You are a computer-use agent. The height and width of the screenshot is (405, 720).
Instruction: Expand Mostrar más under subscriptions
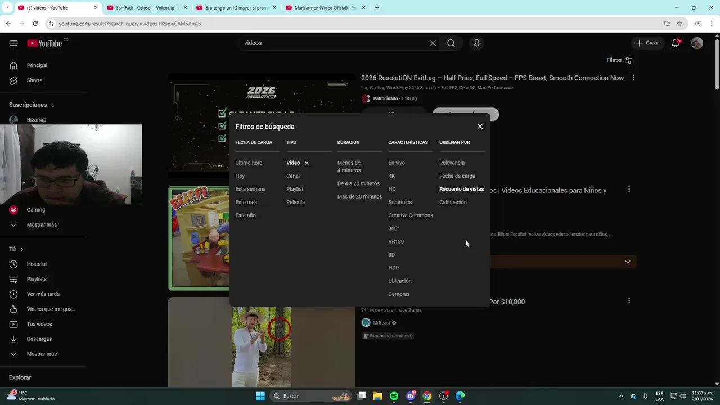point(43,225)
